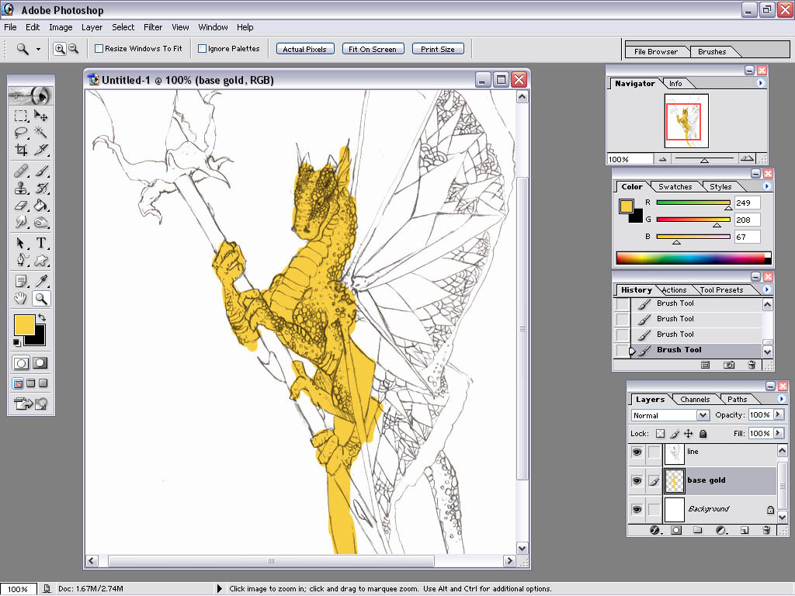Image resolution: width=795 pixels, height=596 pixels.
Task: Enable Resize Windows To Fit checkbox
Action: (99, 49)
